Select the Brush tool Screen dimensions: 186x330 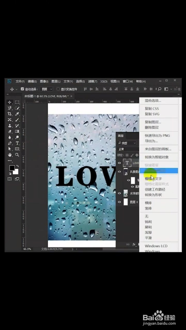[17, 120]
